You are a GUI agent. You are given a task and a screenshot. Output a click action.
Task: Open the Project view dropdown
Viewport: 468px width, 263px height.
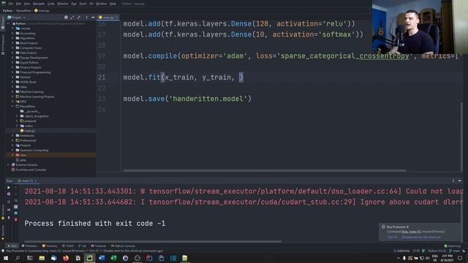[x=16, y=18]
